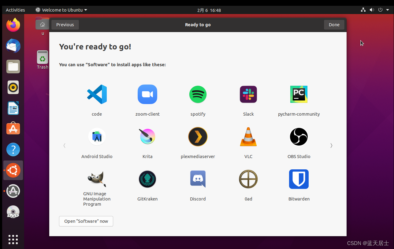The width and height of the screenshot is (394, 249).
Task: Select the OBS Studio icon
Action: click(299, 137)
